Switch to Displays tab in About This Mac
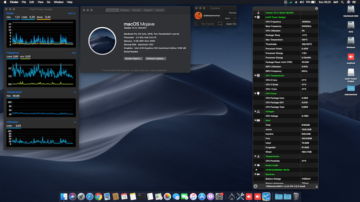Screen dimensions: 360x202 point(124,10)
